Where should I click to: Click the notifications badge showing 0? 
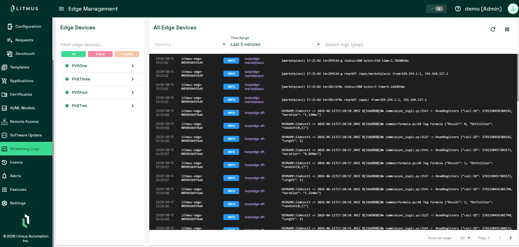[436, 9]
